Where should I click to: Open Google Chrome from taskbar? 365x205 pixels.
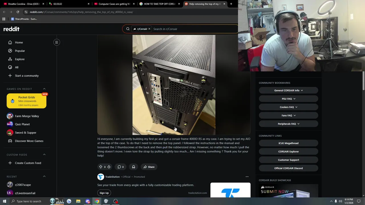pyautogui.click(x=97, y=201)
